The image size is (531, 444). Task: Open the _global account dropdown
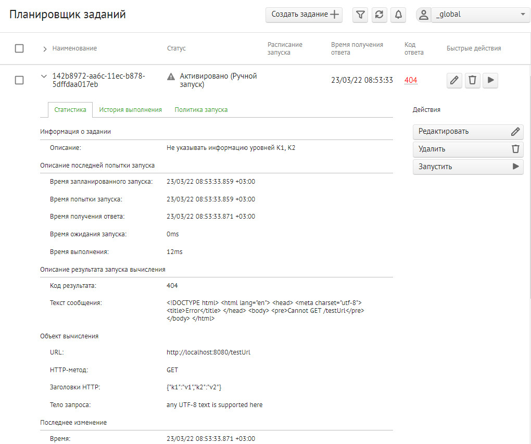tap(481, 15)
